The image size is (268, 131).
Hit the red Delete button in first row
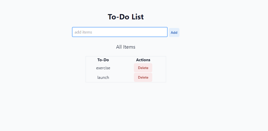[x=143, y=68]
